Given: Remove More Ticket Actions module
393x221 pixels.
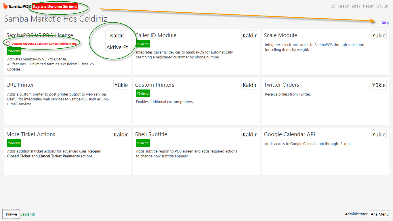Looking at the screenshot, I should pos(121,134).
